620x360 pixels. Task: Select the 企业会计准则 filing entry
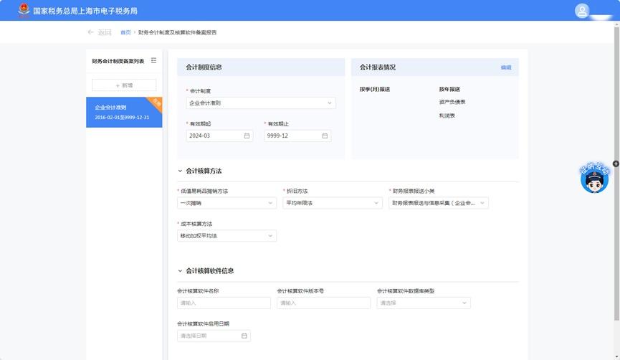124,113
